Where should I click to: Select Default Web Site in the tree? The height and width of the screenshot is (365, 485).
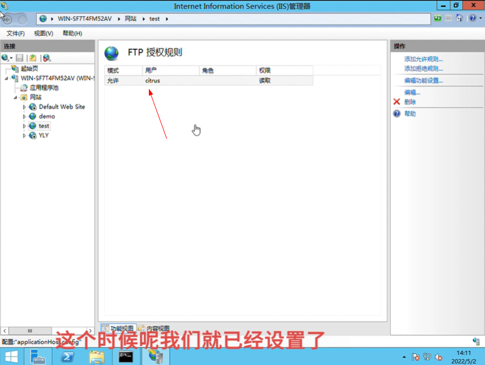62,107
